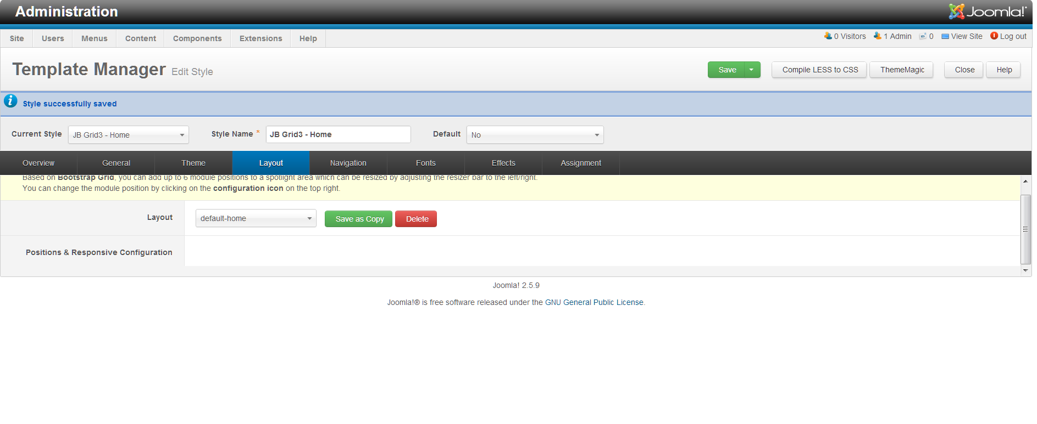Open the Site menu
The width and height of the screenshot is (1037, 424).
point(17,38)
